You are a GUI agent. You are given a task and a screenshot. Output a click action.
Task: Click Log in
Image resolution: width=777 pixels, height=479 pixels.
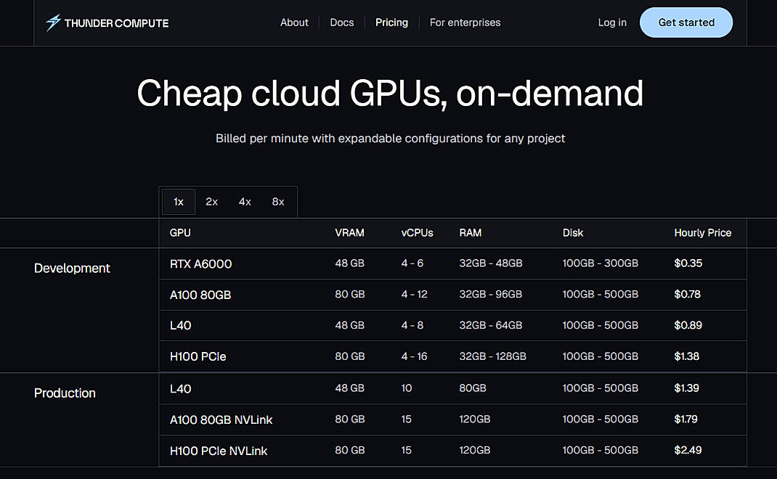612,22
